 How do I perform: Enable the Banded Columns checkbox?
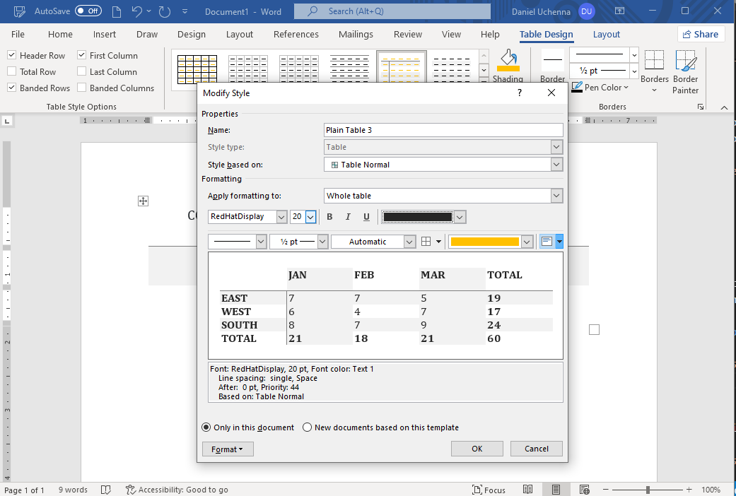click(x=82, y=88)
